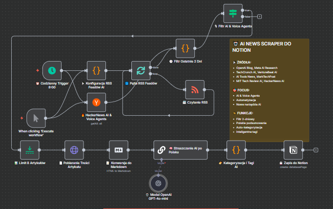Click the Filtr AI true output connector

coord(242,10)
